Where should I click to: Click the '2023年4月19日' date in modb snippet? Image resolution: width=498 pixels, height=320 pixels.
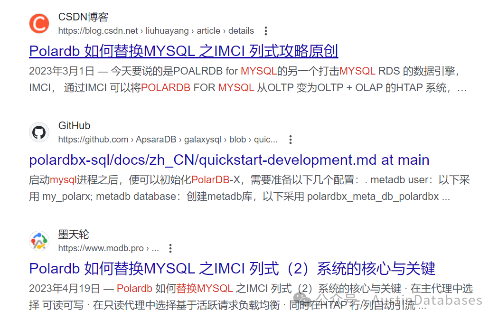click(65, 289)
